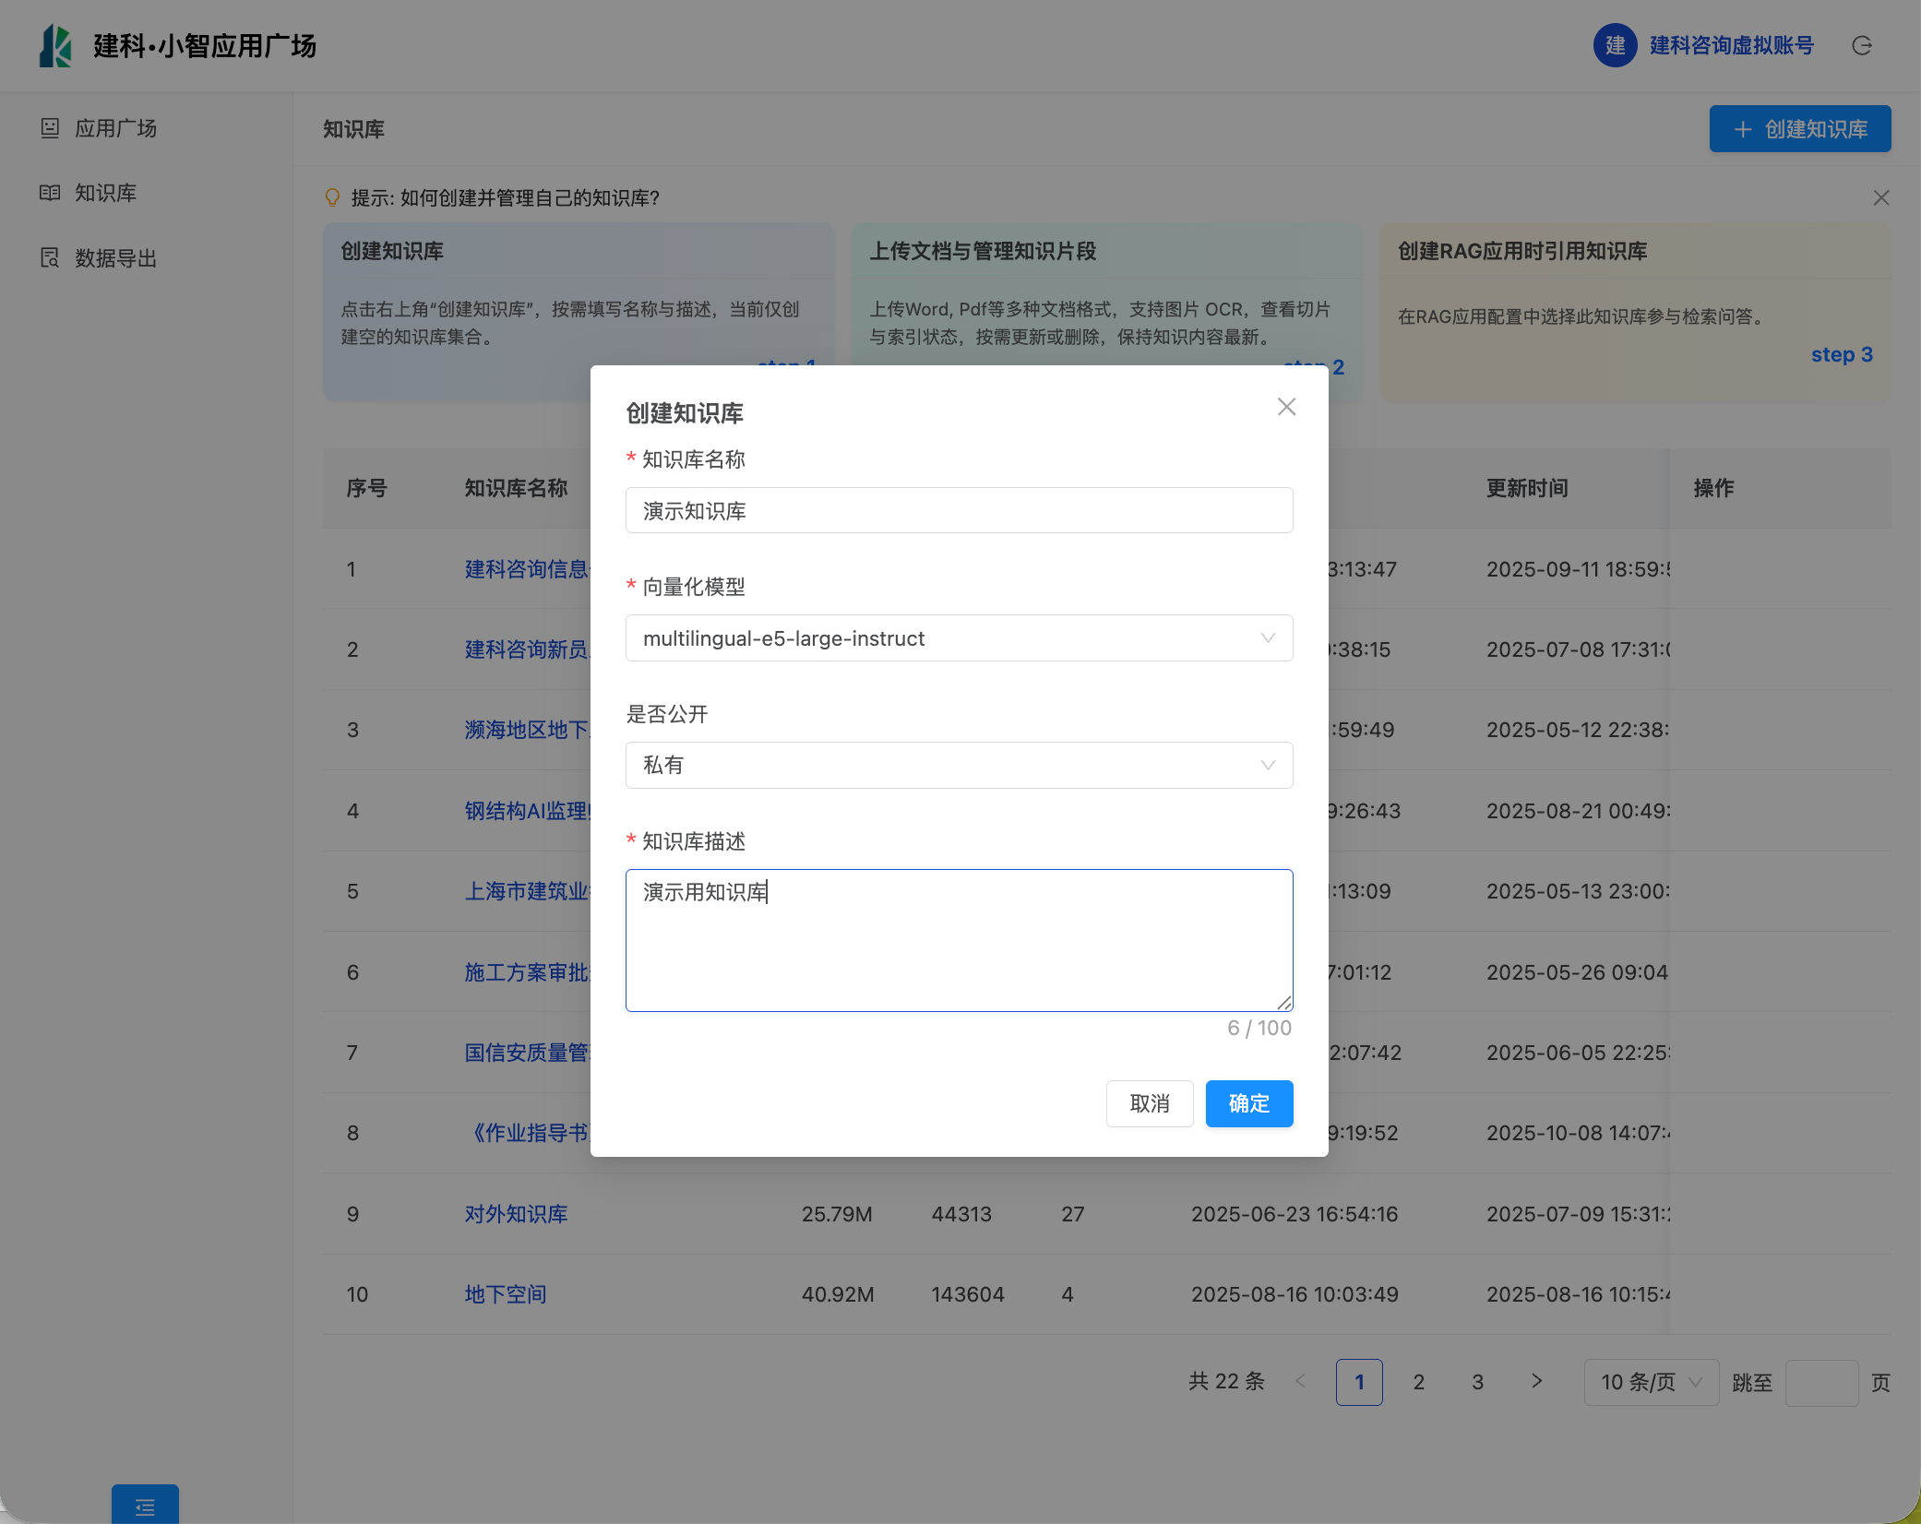Open the 对外知识库 link
The height and width of the screenshot is (1524, 1921).
click(516, 1214)
